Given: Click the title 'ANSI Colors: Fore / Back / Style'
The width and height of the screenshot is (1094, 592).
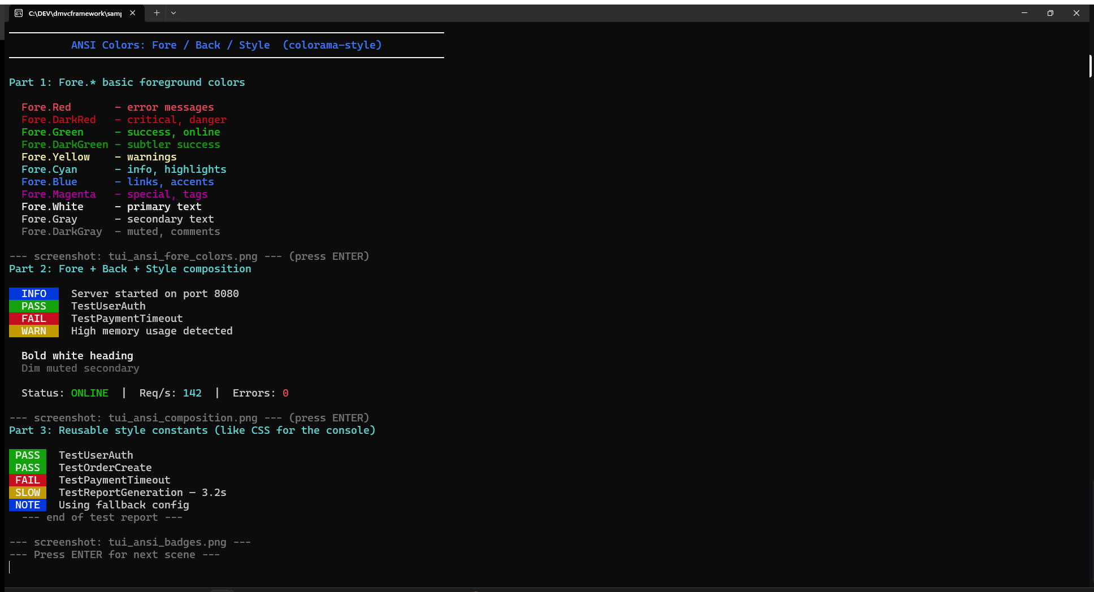Looking at the screenshot, I should click(x=170, y=45).
